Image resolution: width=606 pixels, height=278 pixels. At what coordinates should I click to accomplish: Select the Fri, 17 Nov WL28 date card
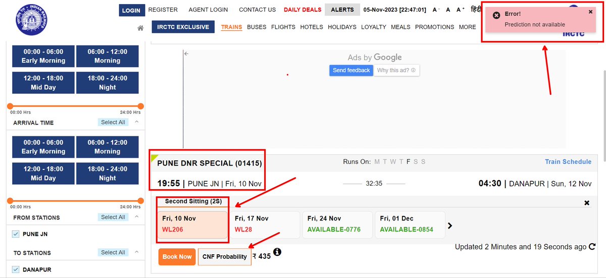coord(265,225)
